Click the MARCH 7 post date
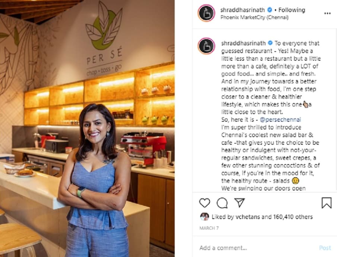Image resolution: width=337 pixels, height=257 pixels. [209, 228]
